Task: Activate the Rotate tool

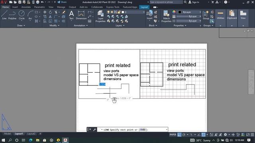Action: coord(51,12)
